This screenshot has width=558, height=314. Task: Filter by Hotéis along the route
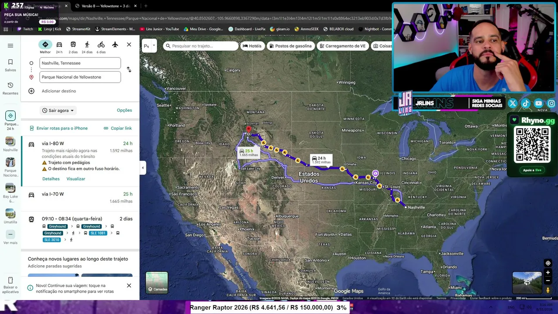[252, 46]
